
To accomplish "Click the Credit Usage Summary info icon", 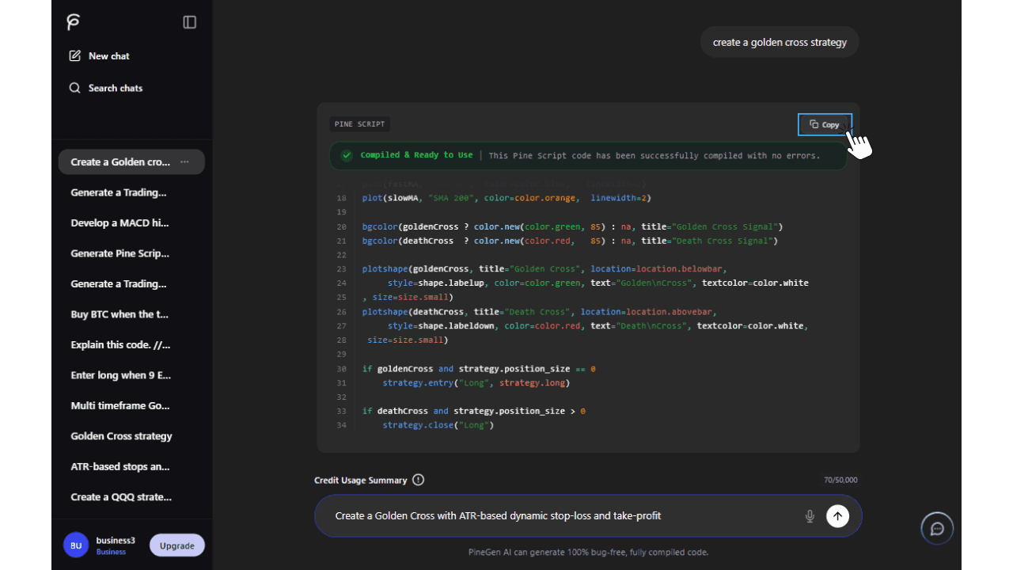I will (419, 480).
